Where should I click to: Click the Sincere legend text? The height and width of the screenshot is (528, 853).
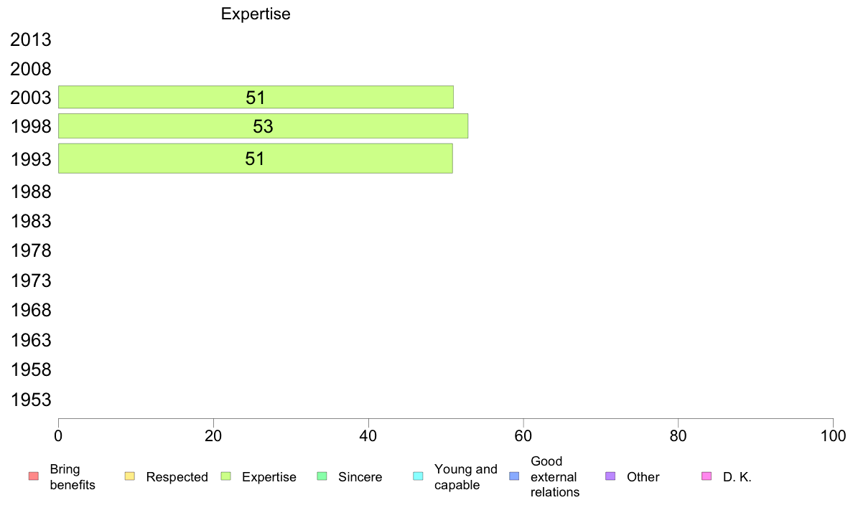(360, 477)
